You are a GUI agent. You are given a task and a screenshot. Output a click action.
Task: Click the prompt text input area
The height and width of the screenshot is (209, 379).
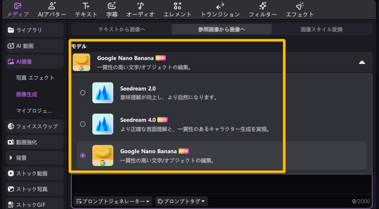pos(220,185)
